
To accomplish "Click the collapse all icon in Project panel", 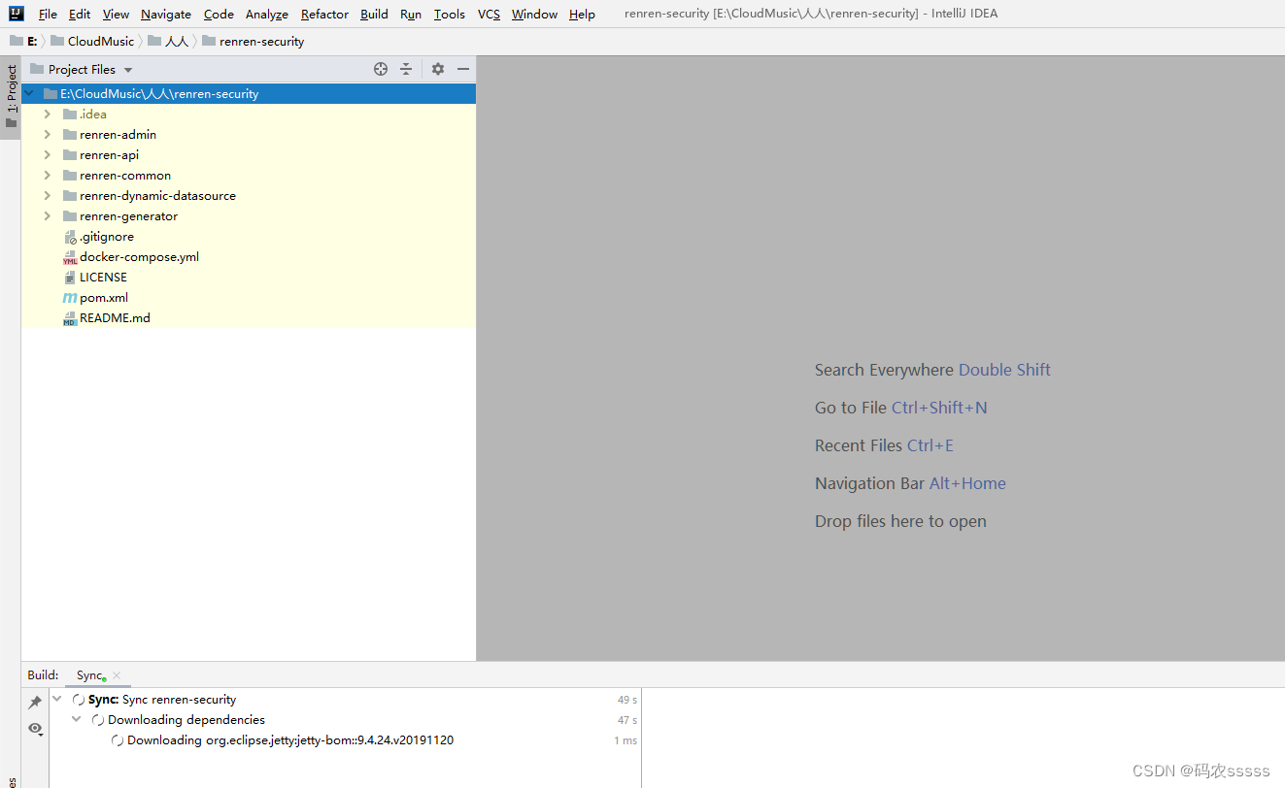I will coord(406,69).
